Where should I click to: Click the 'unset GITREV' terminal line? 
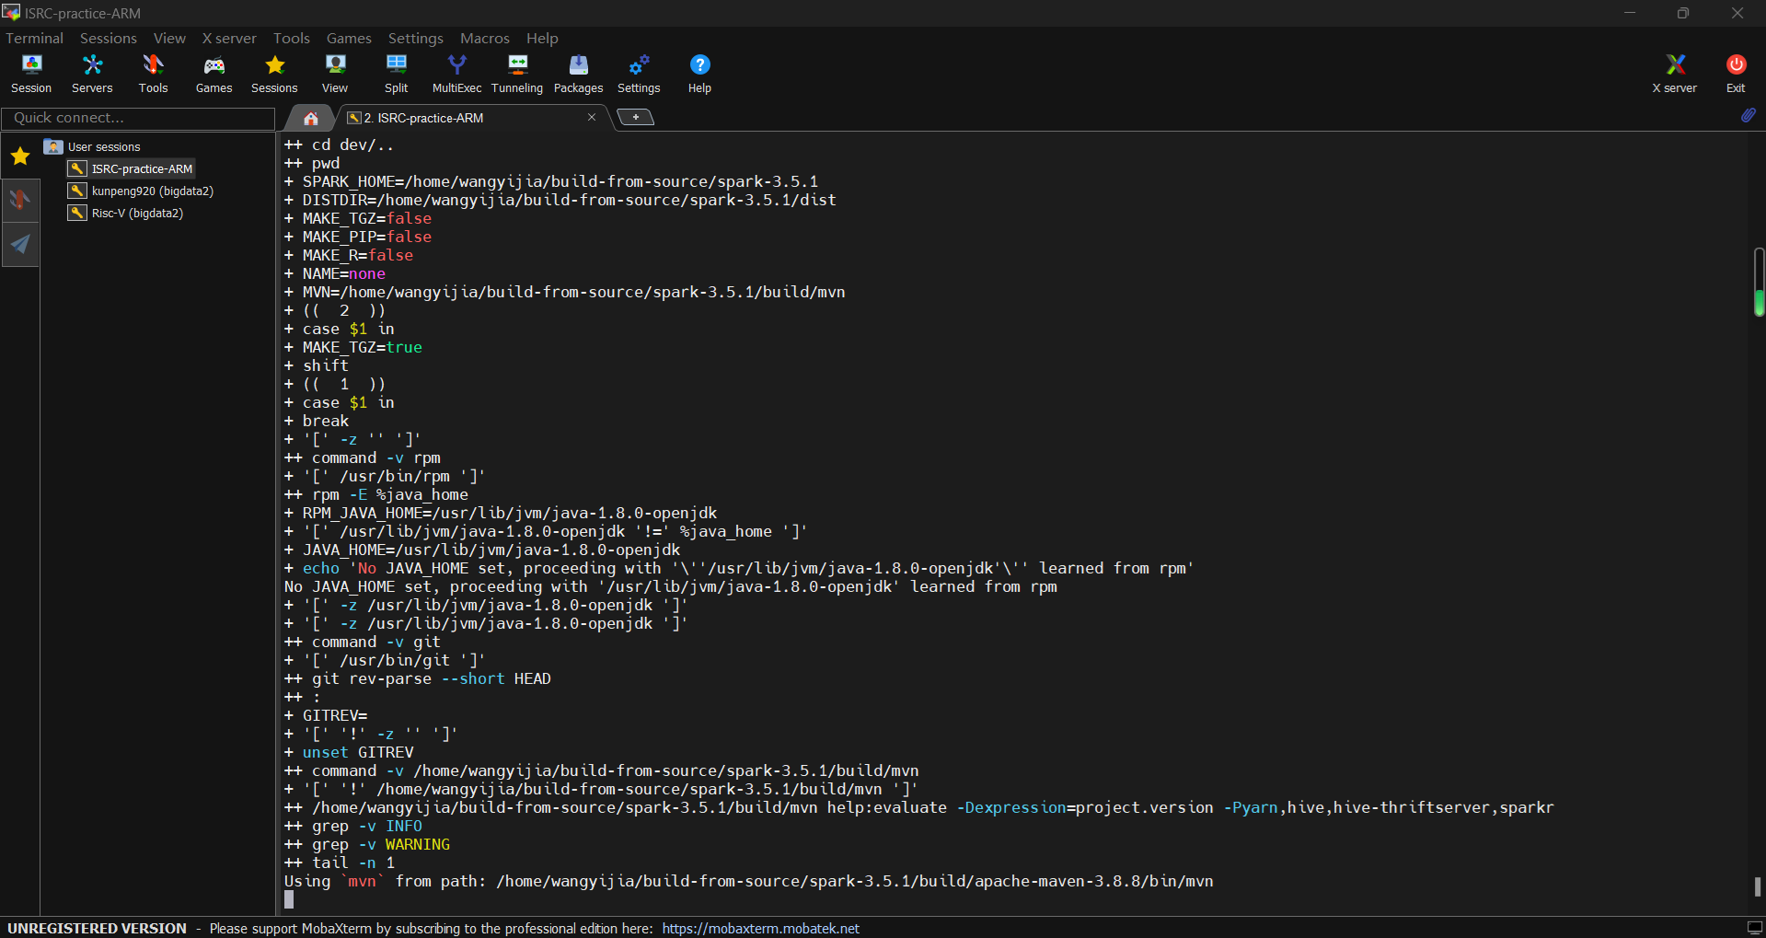(x=349, y=752)
